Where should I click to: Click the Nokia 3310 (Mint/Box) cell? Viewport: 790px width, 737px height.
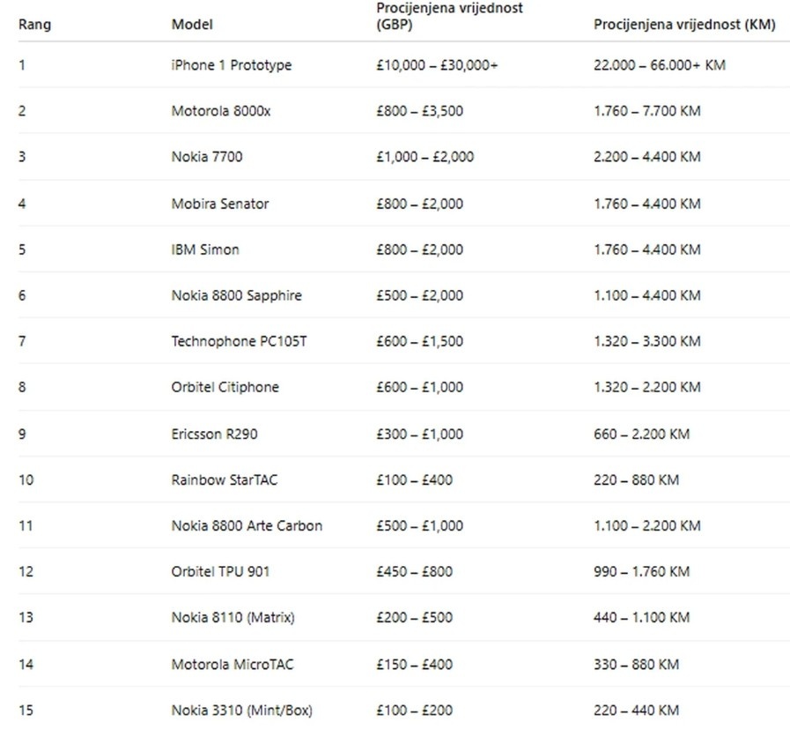tap(241, 710)
